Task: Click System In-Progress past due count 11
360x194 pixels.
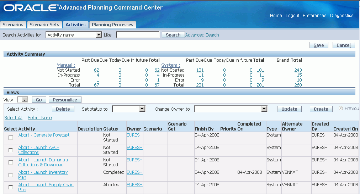Action: (201, 75)
